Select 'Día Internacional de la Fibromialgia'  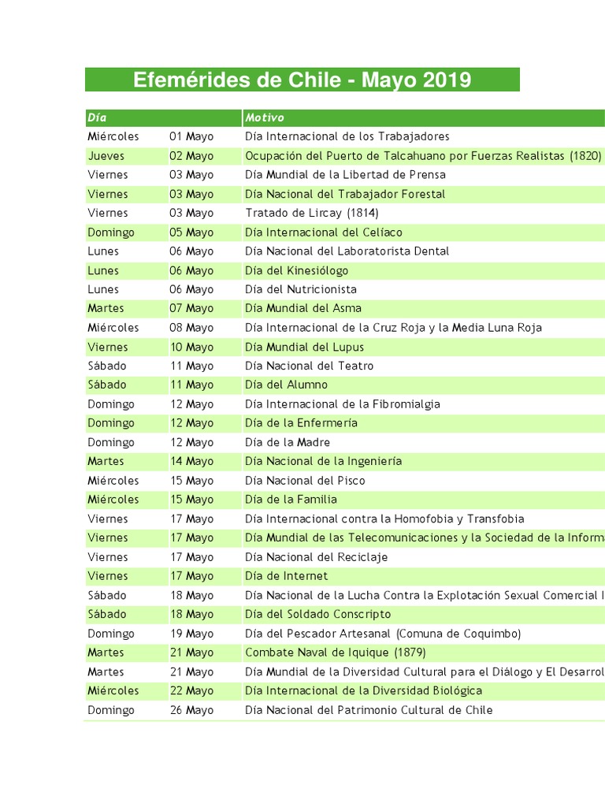343,404
